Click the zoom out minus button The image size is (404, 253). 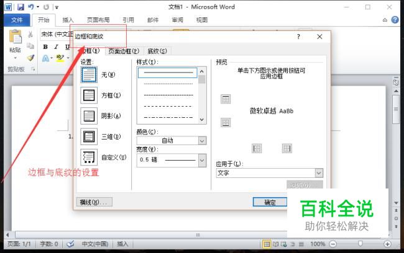pos(333,244)
